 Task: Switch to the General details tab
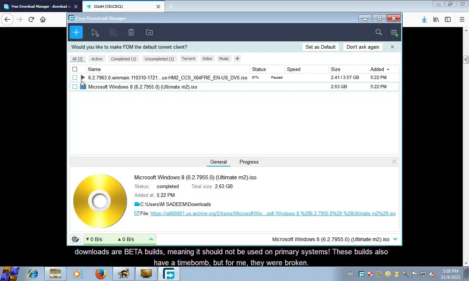(x=218, y=162)
